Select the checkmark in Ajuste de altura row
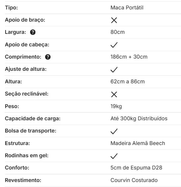 tap(114, 70)
